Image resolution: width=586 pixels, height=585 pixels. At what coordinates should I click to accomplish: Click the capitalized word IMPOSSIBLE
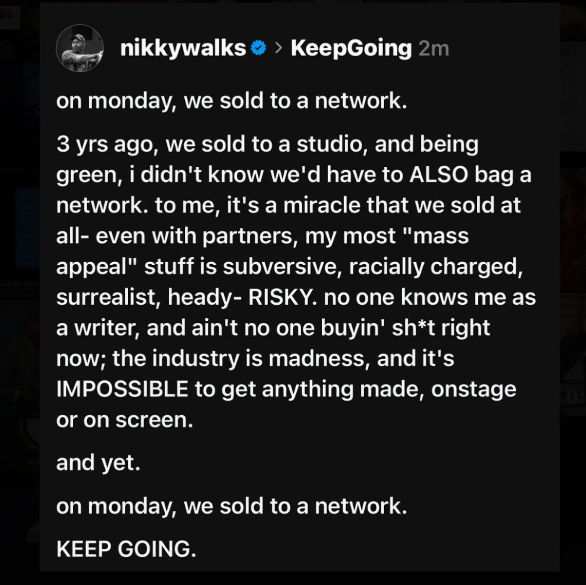pos(122,390)
